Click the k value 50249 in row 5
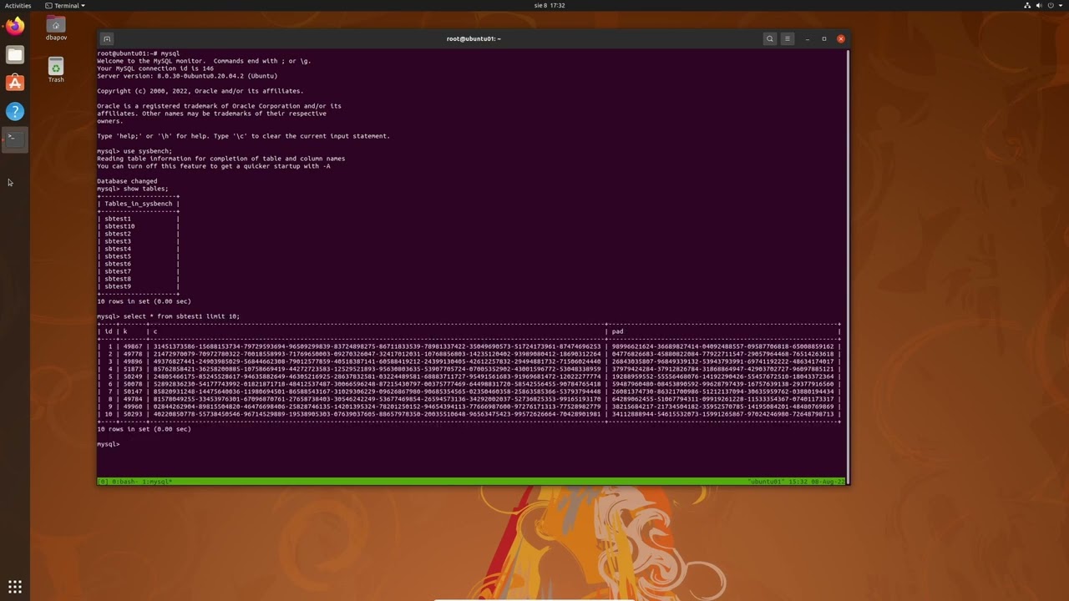The image size is (1069, 601). click(133, 376)
